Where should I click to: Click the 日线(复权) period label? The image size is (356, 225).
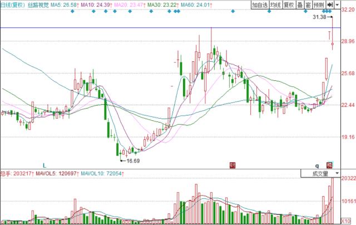12,5
